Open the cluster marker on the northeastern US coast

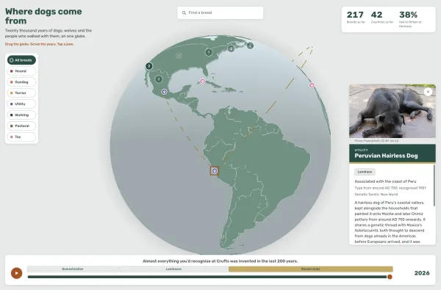pos(231,49)
